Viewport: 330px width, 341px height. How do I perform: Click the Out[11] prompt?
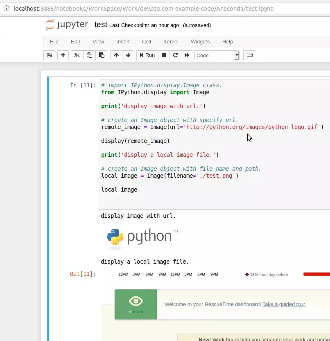pyautogui.click(x=83, y=274)
